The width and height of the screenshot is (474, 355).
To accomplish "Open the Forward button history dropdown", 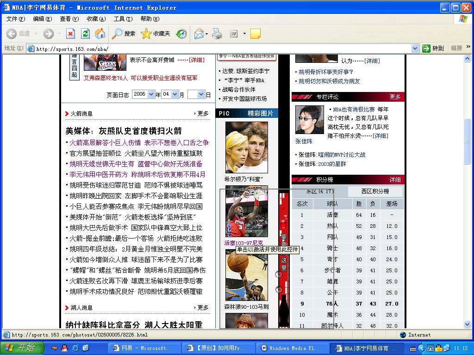I will tap(59, 33).
